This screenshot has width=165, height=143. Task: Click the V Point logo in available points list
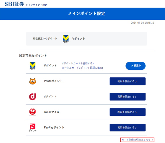click(32, 66)
